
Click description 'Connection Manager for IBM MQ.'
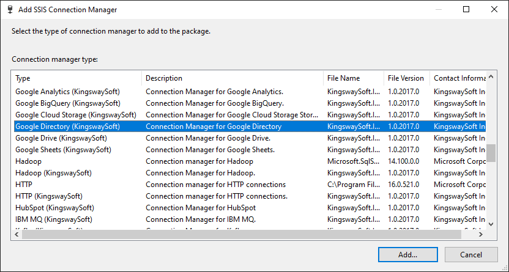201,219
